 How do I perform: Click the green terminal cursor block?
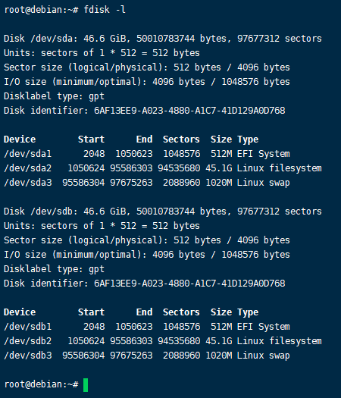[86, 385]
